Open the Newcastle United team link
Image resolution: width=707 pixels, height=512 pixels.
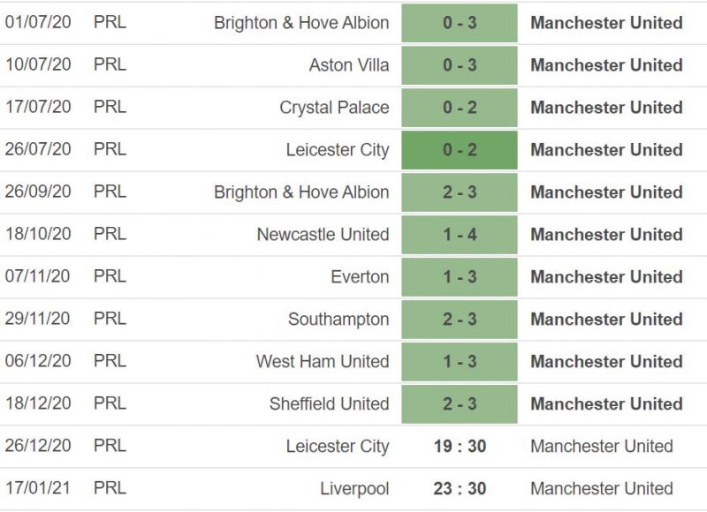(x=323, y=235)
